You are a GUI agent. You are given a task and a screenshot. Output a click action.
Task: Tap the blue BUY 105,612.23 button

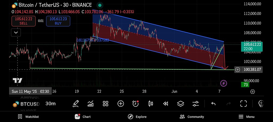click(x=58, y=21)
